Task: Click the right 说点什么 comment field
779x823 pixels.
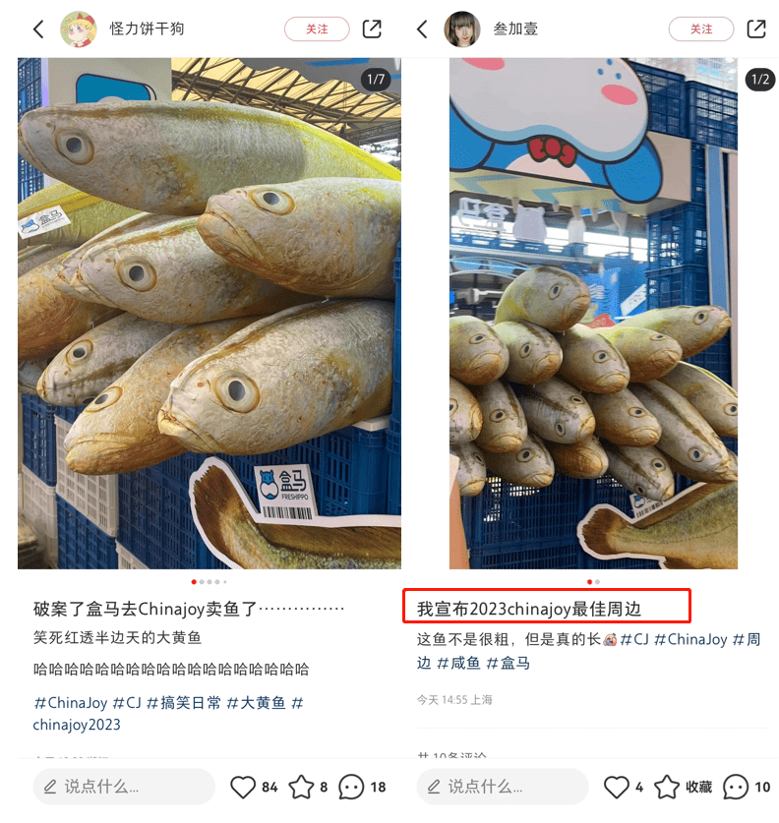Action: tap(503, 787)
